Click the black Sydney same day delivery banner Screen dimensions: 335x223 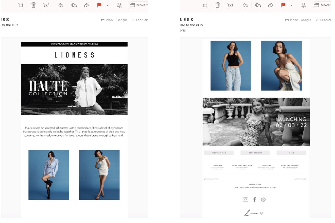[74, 44]
